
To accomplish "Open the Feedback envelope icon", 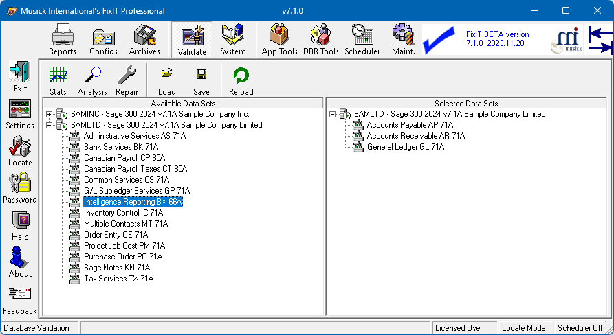I will [20, 300].
